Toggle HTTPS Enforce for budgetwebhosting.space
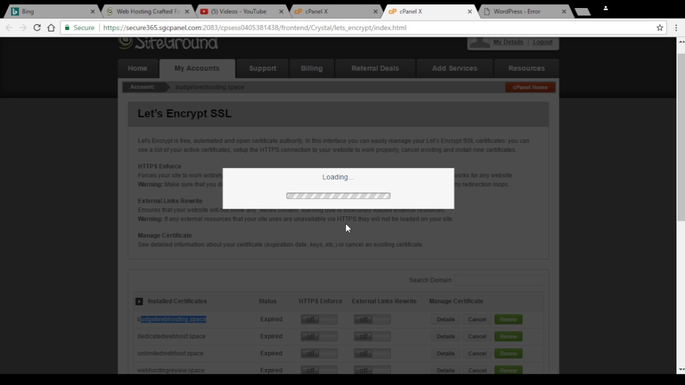 (x=319, y=320)
